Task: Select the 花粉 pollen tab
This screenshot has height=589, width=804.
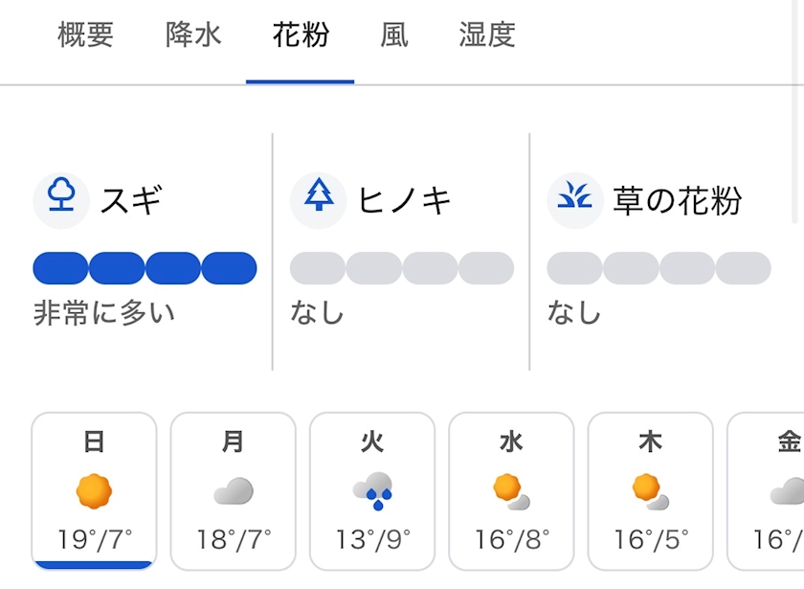Action: point(301,35)
